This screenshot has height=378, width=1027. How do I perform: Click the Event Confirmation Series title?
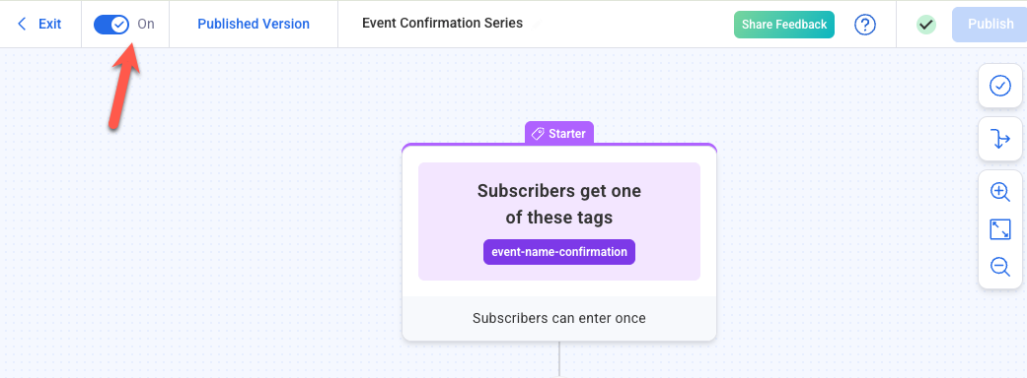coord(442,24)
